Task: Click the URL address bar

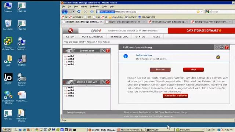Action: (150, 12)
